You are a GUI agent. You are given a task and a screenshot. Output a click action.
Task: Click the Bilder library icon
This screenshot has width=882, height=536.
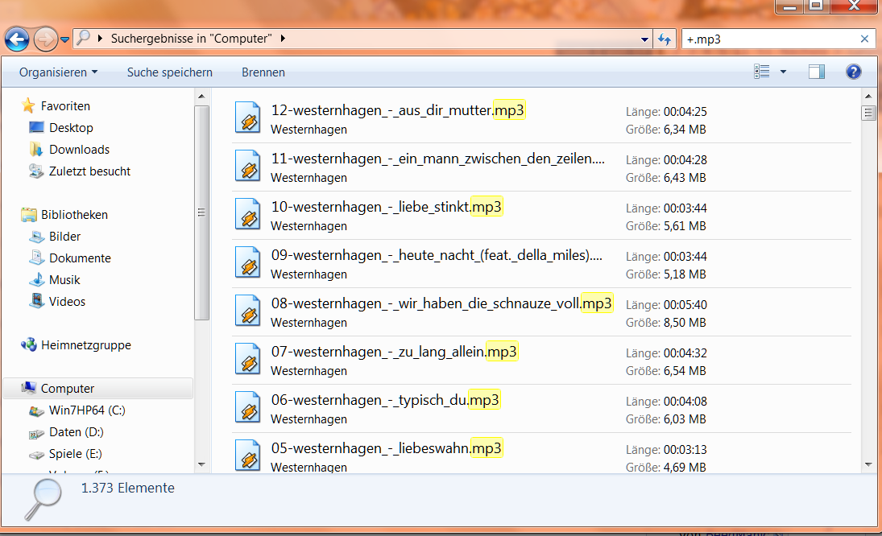coord(36,236)
